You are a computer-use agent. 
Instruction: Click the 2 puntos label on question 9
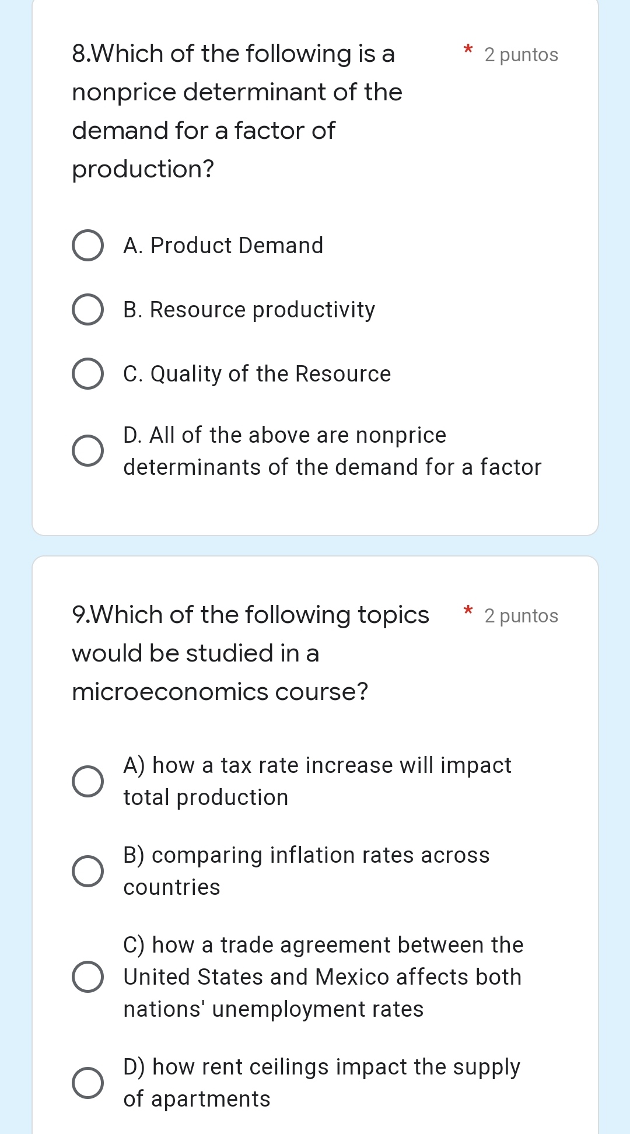[x=520, y=615]
